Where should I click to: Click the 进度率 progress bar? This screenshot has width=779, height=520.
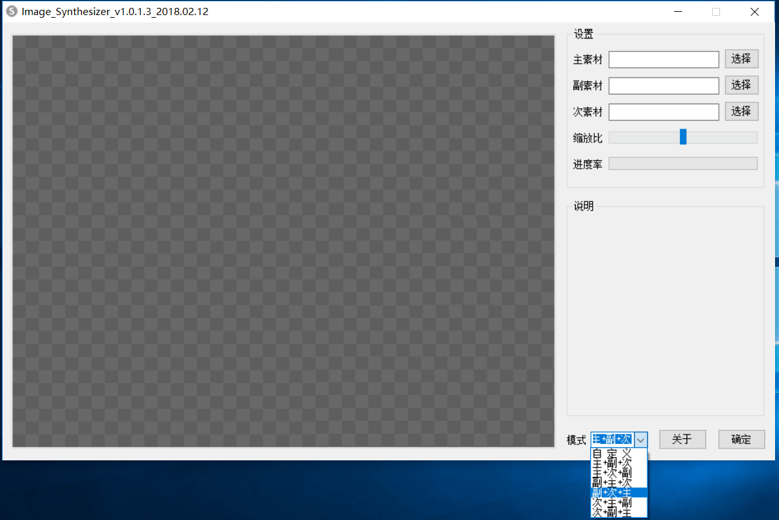(x=683, y=164)
